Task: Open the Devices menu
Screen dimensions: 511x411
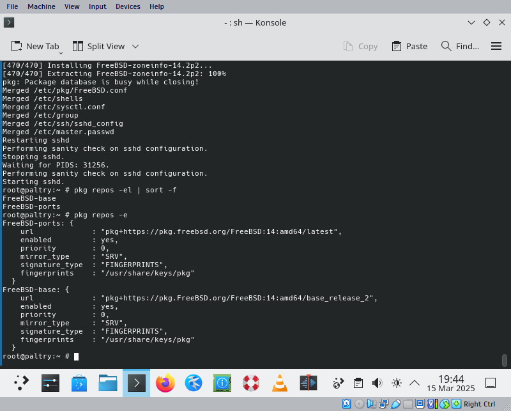Action: click(128, 6)
